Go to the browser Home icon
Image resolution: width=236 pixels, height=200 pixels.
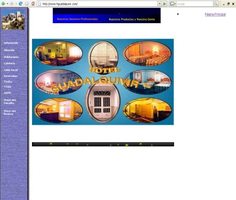tap(33, 4)
